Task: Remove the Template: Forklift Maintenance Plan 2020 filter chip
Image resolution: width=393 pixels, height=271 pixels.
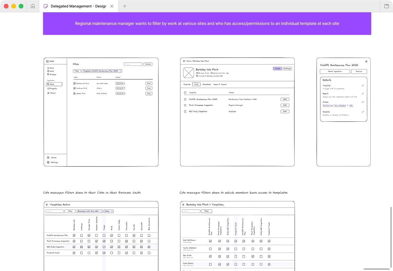Action: click(121, 71)
